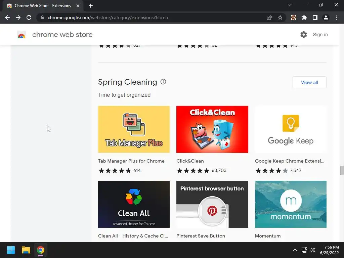The image size is (344, 258).
Task: Open the Windows Start menu
Action: (11, 250)
